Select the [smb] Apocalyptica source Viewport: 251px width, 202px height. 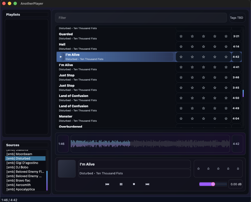[x=25, y=189]
